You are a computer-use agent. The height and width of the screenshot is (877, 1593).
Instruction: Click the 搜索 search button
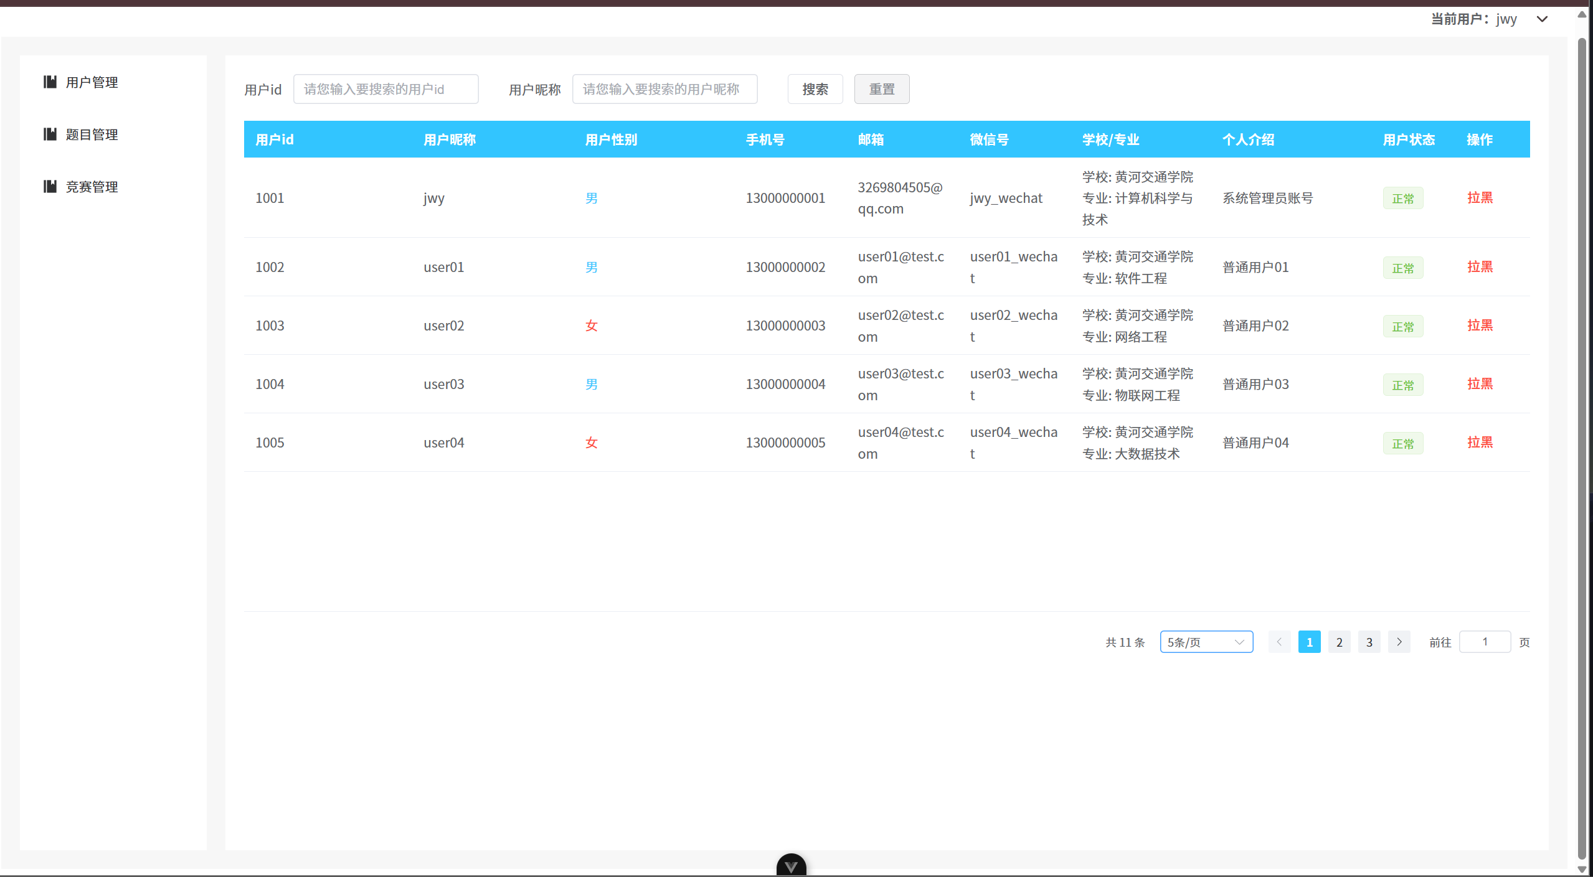pos(815,89)
